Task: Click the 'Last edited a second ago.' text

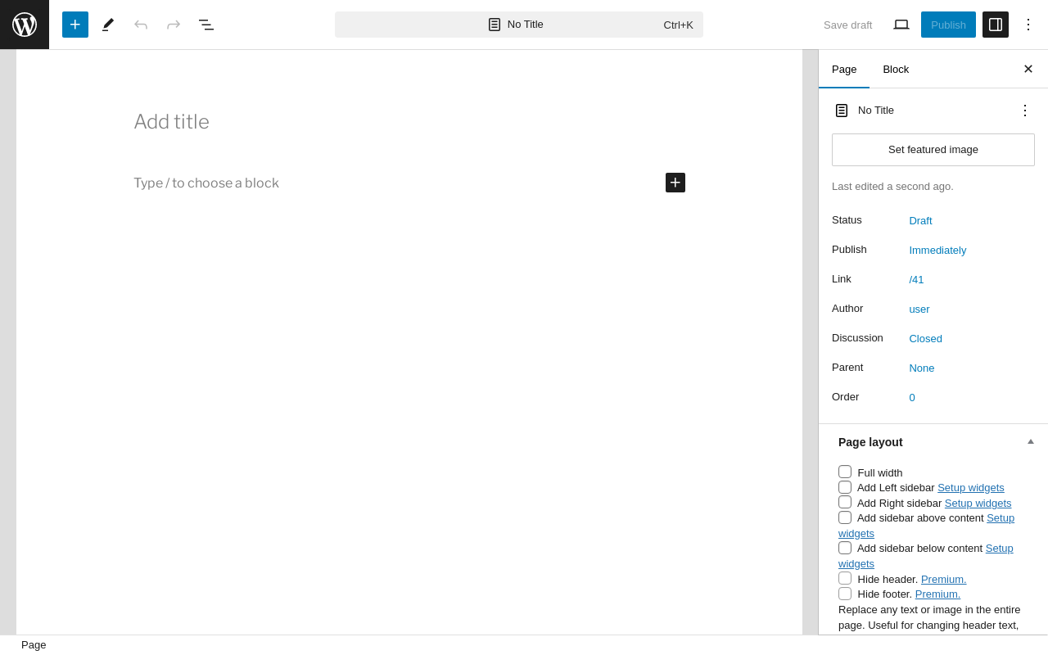Action: pyautogui.click(x=892, y=187)
